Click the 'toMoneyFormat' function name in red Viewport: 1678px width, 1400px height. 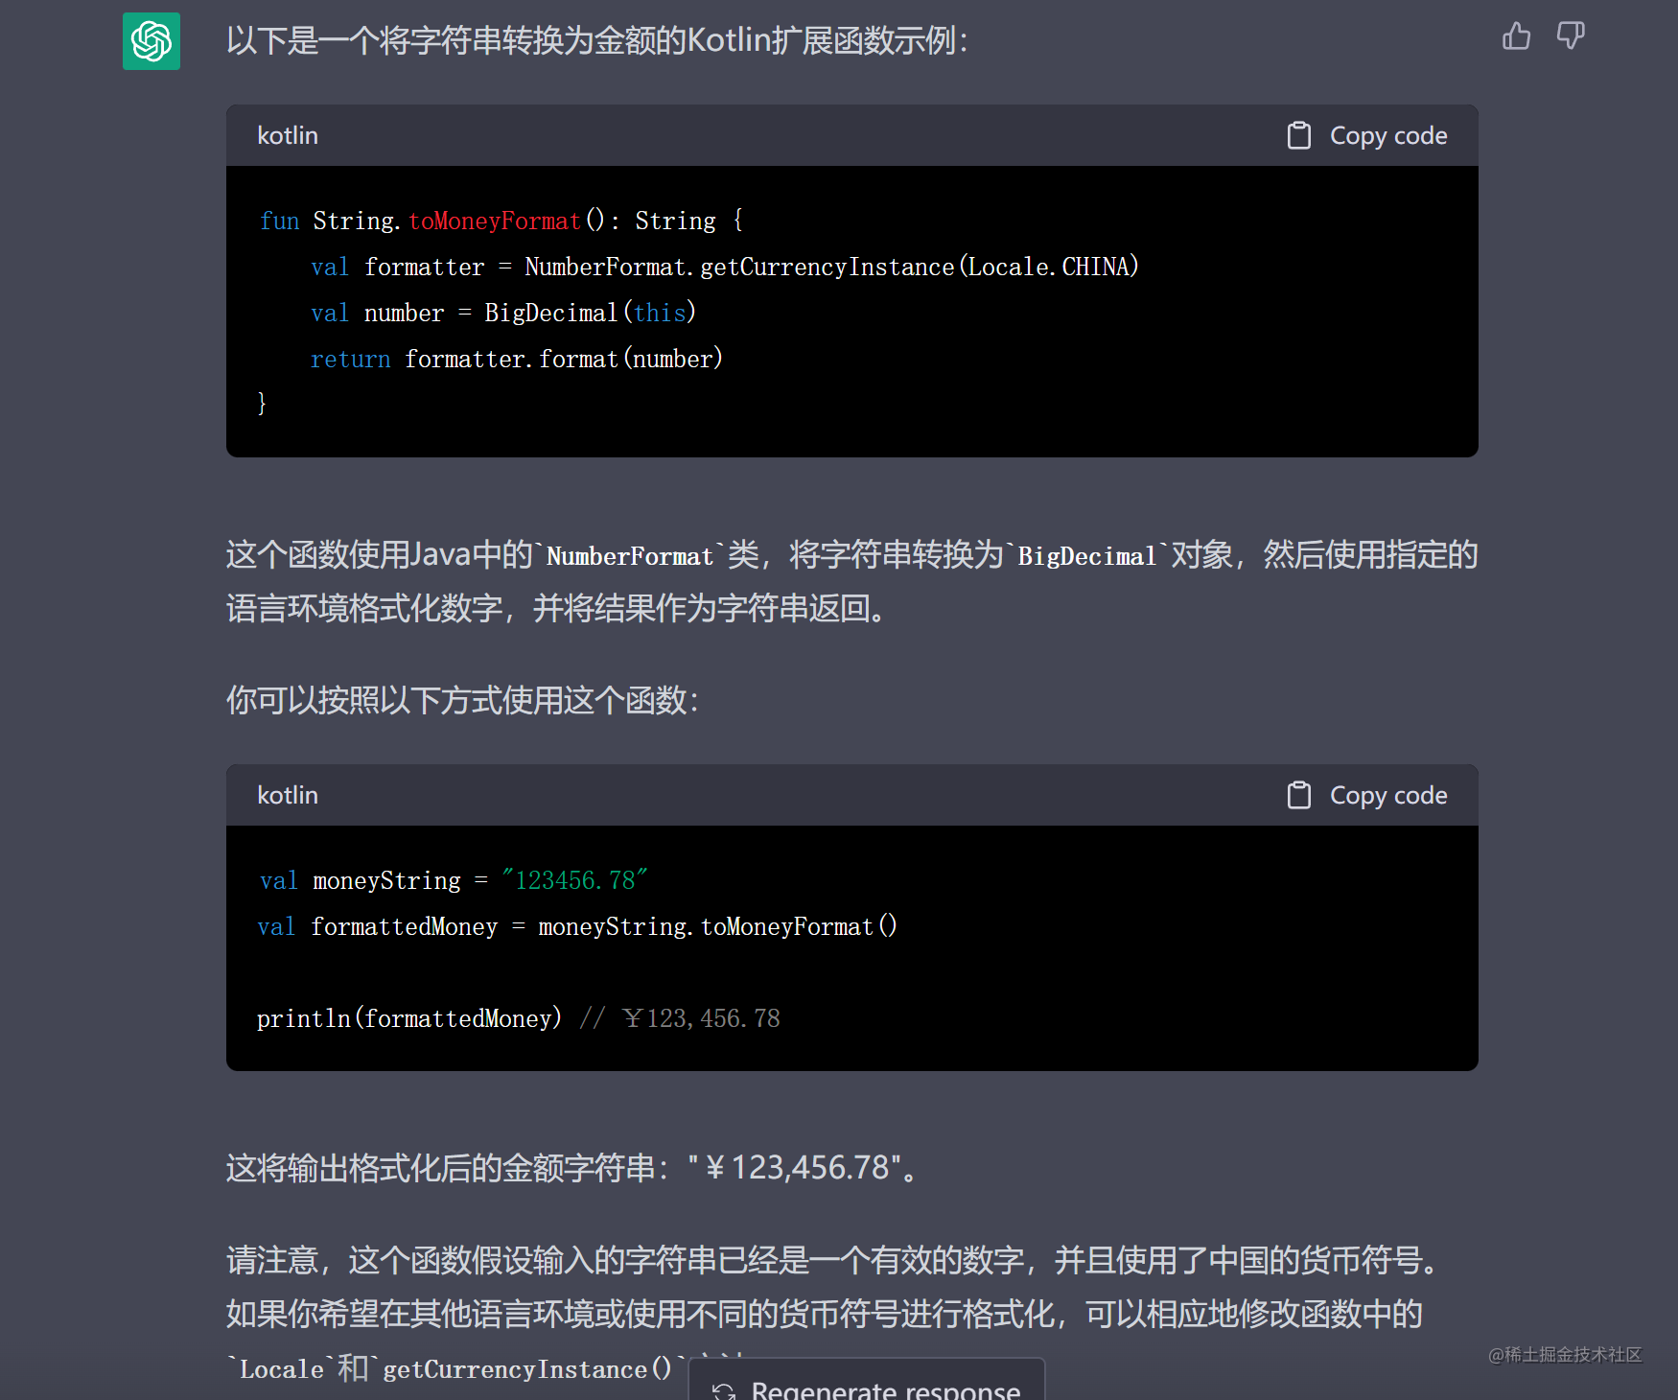[x=495, y=221]
